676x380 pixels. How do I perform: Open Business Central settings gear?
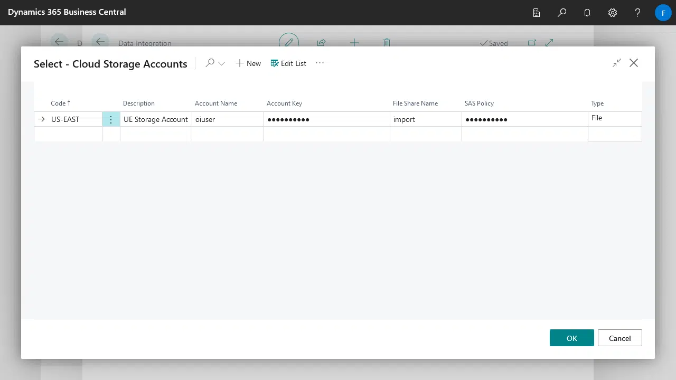(612, 12)
